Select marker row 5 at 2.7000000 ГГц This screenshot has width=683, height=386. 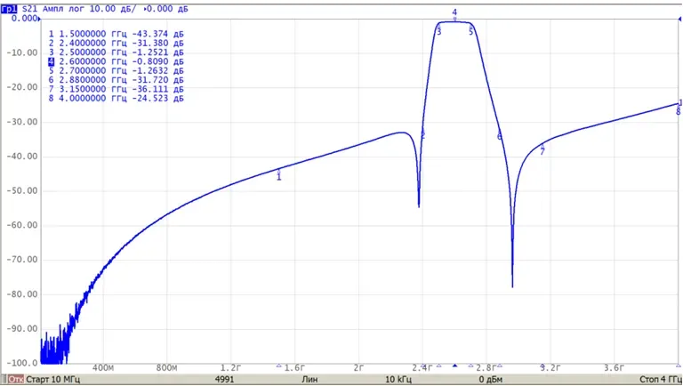click(x=116, y=70)
